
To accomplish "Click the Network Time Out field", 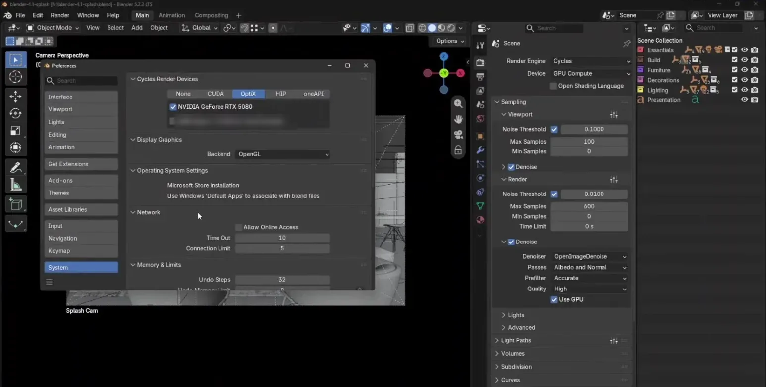I will pos(282,238).
